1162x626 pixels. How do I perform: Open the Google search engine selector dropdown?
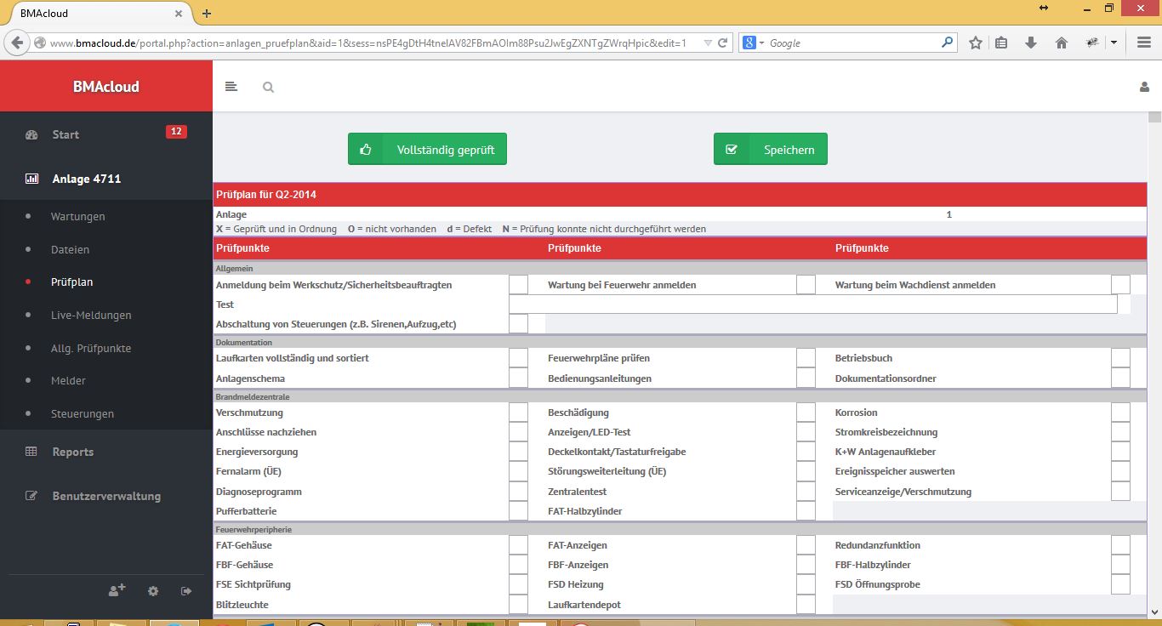click(x=761, y=42)
